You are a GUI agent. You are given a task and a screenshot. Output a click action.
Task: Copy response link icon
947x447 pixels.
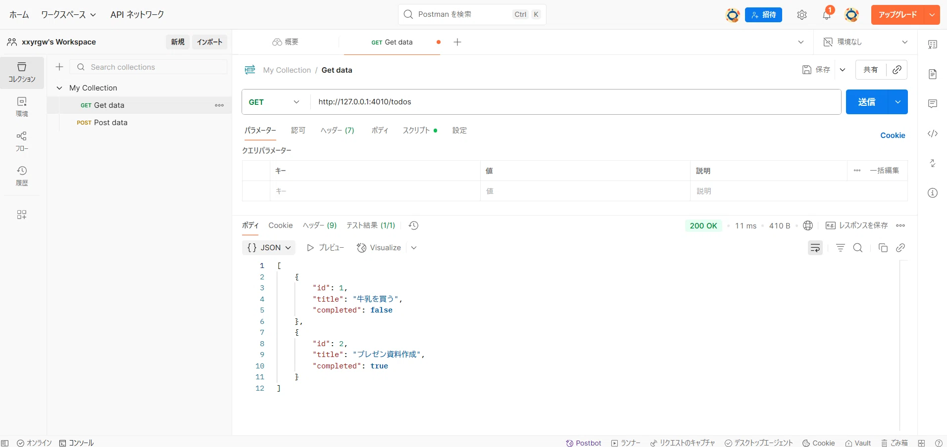900,248
